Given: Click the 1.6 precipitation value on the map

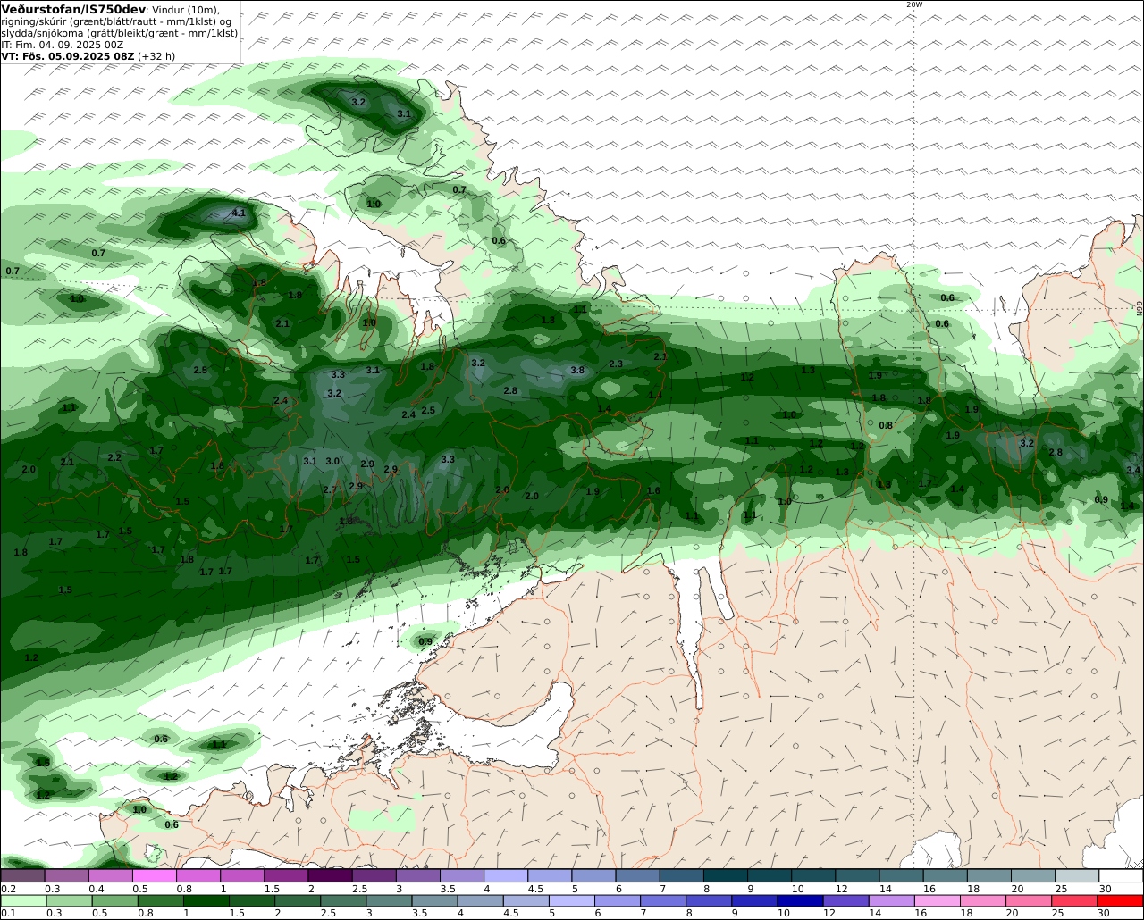Looking at the screenshot, I should tap(653, 490).
